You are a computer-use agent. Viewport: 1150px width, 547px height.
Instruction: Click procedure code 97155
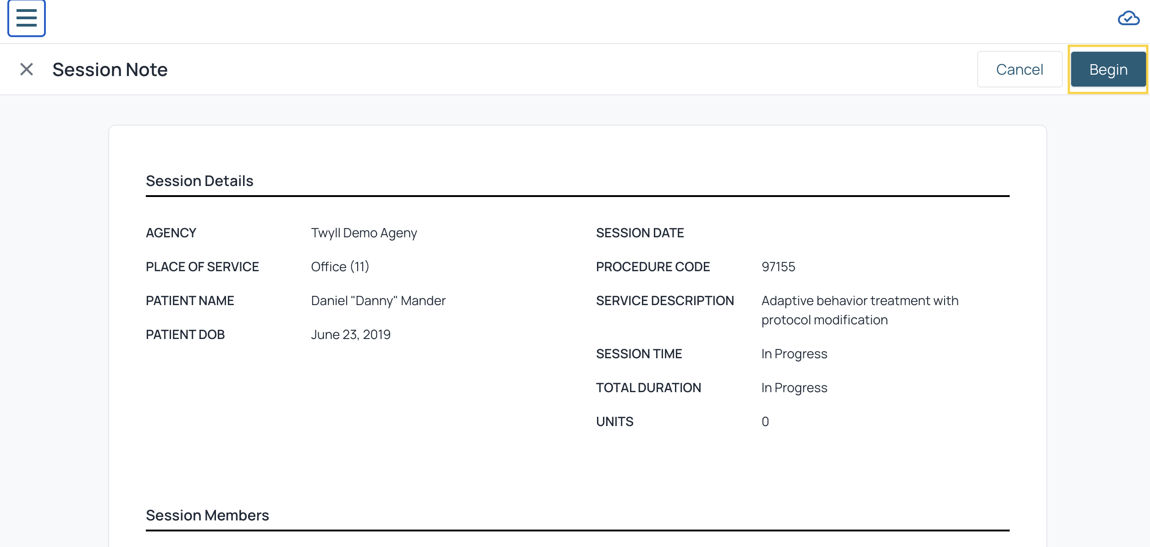coord(778,267)
